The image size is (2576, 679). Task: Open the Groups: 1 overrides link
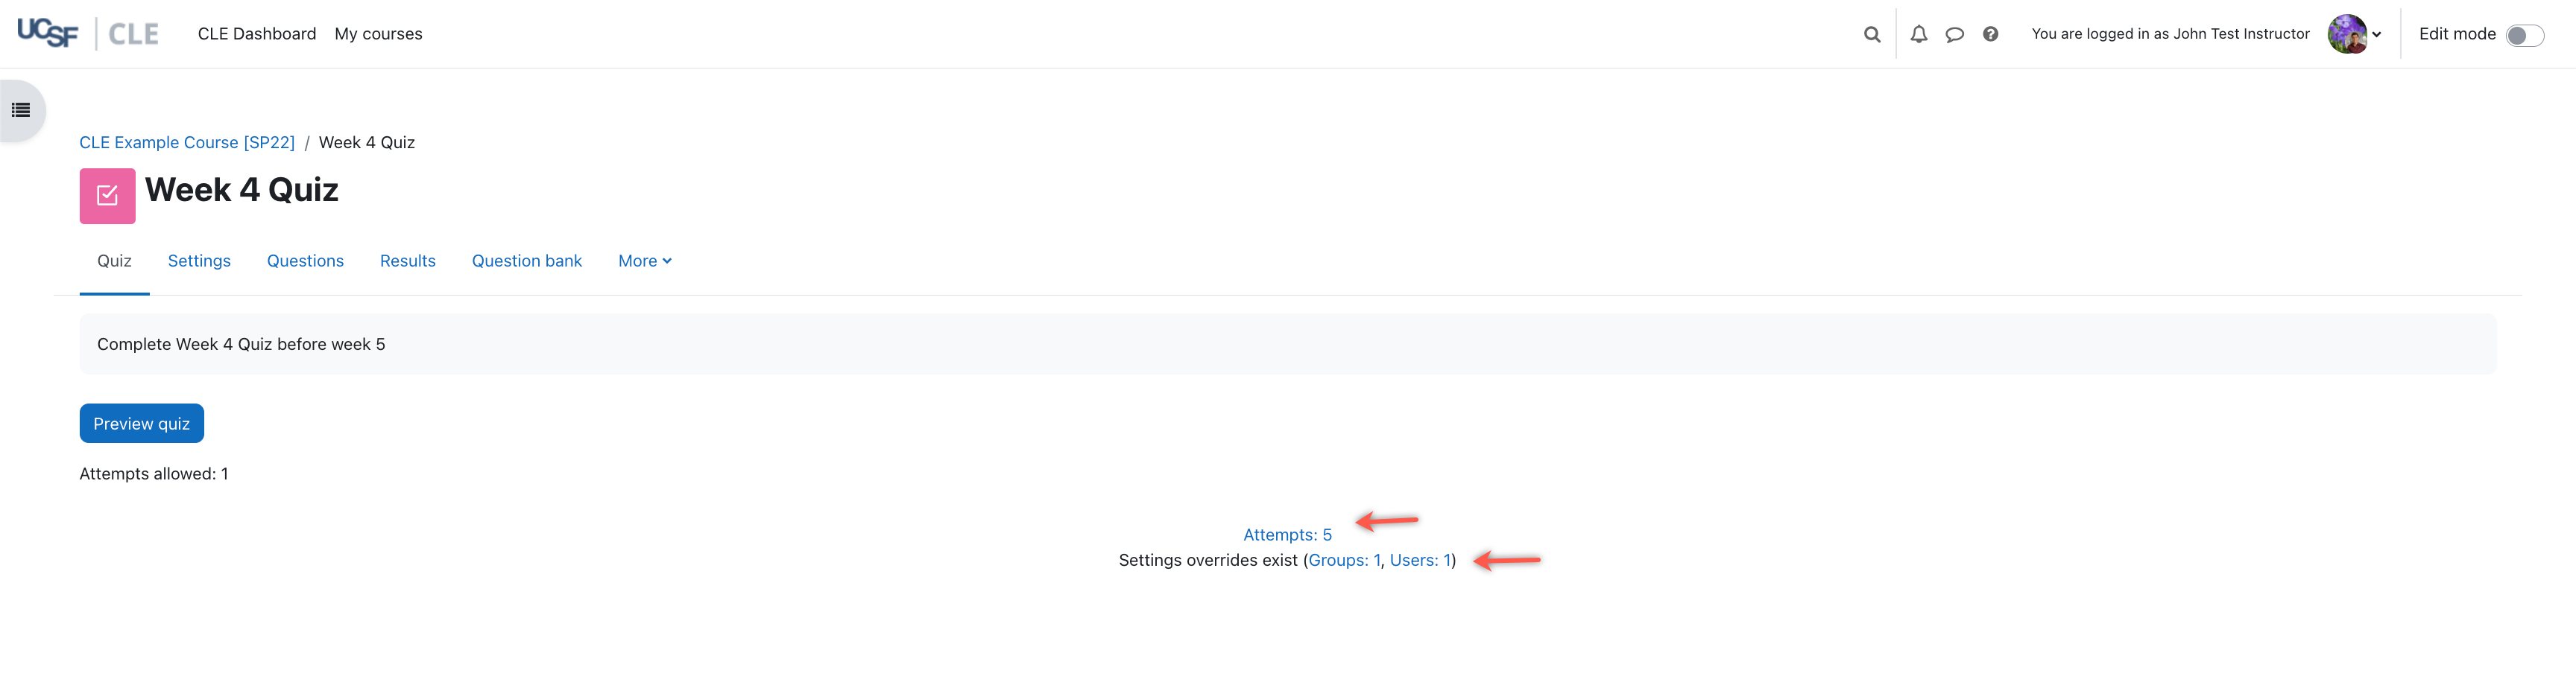click(x=1344, y=561)
